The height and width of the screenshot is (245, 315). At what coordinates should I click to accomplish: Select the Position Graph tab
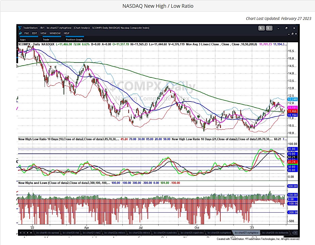coord(74,39)
